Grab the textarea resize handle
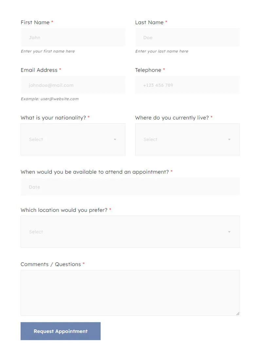This screenshot has width=262, height=357. (x=238, y=313)
